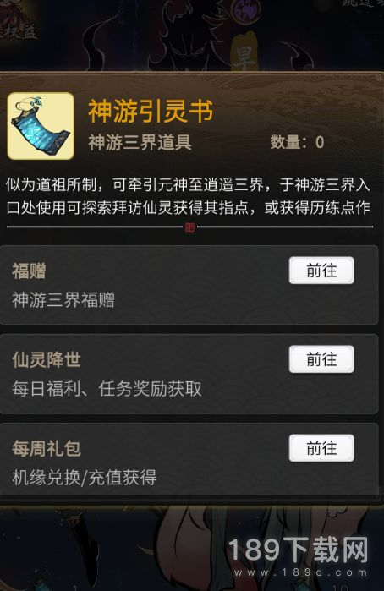384x591 pixels.
Task: Select the 仙灵降世 source row
Action: (189, 374)
